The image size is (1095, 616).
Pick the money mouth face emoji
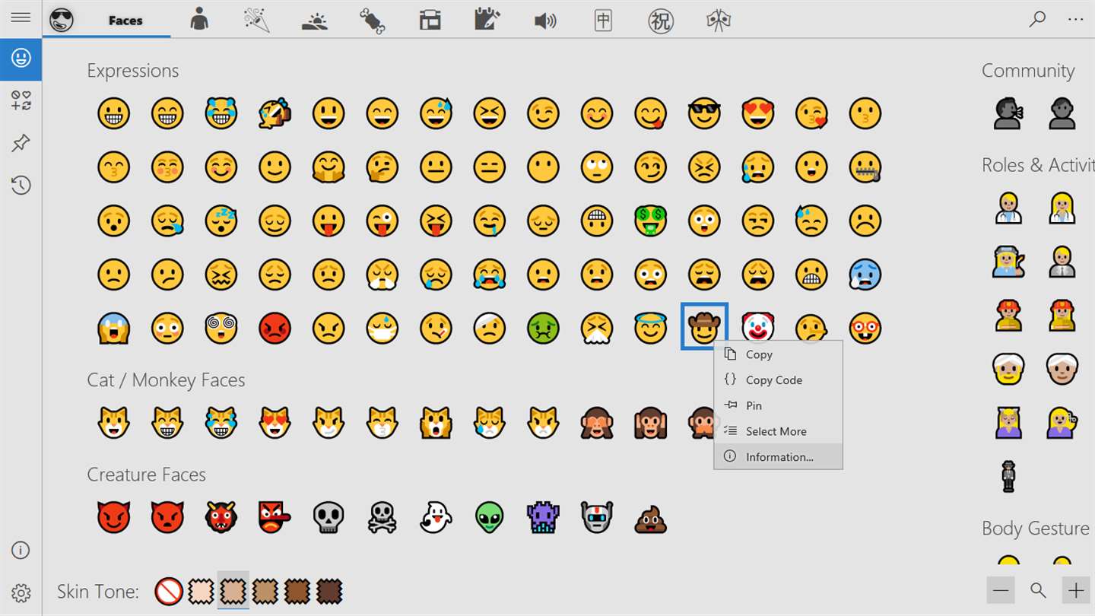651,221
